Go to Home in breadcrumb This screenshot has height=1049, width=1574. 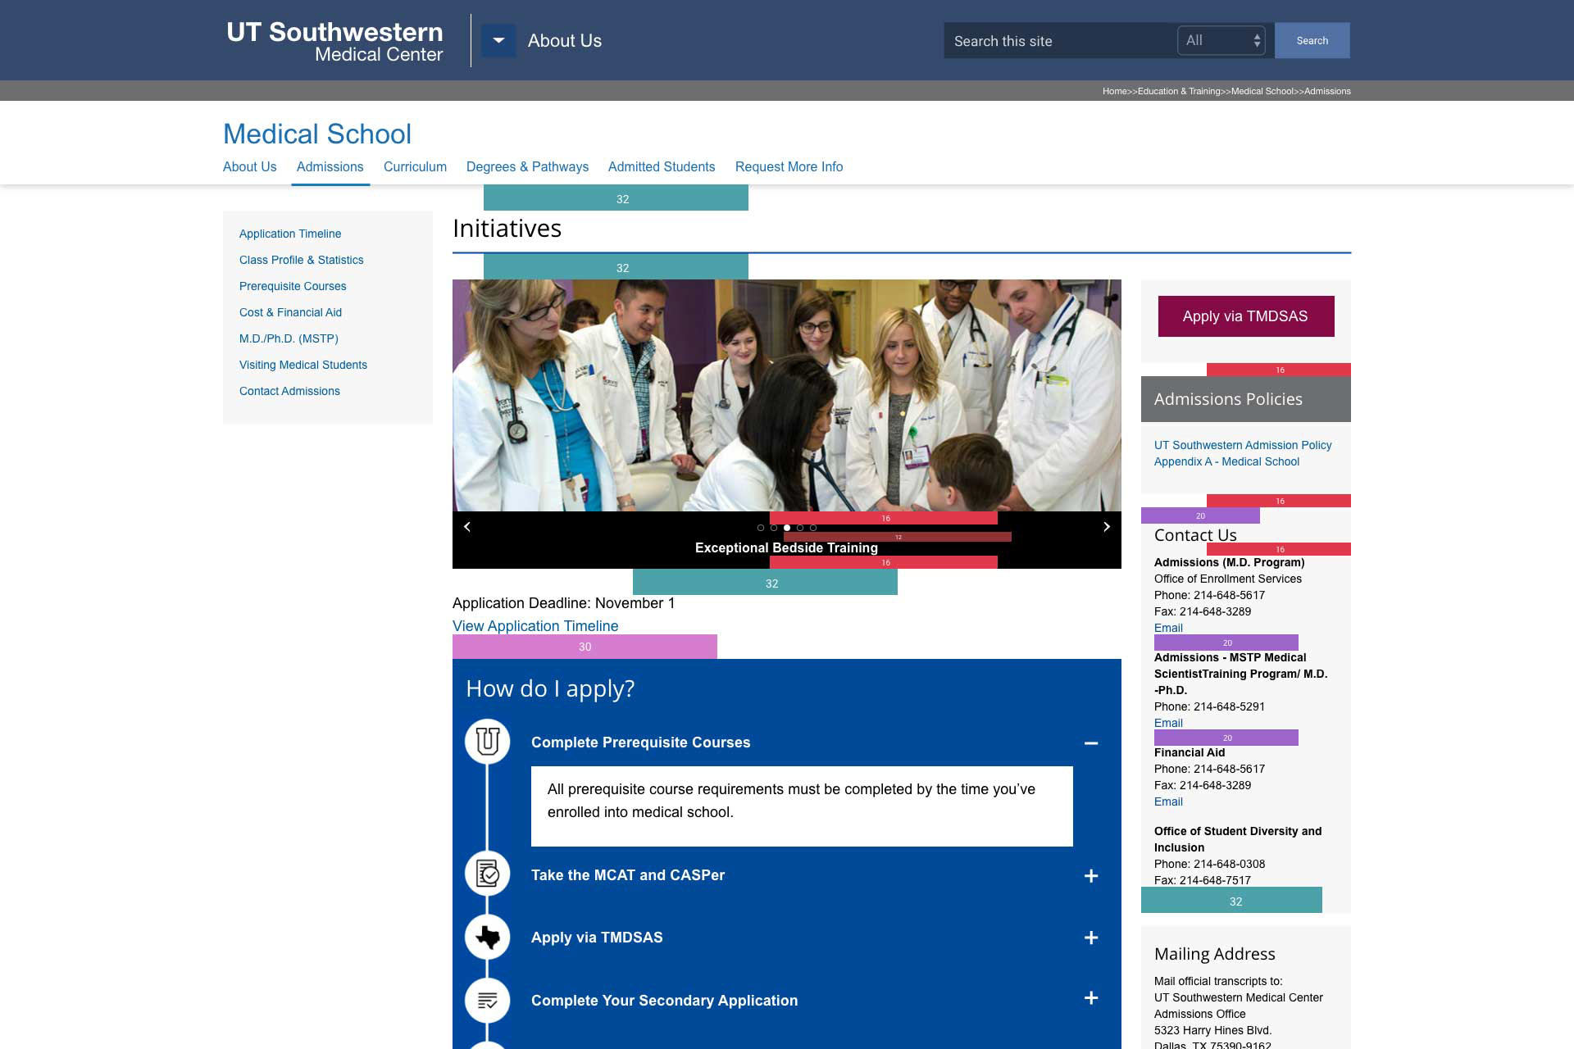coord(1114,92)
